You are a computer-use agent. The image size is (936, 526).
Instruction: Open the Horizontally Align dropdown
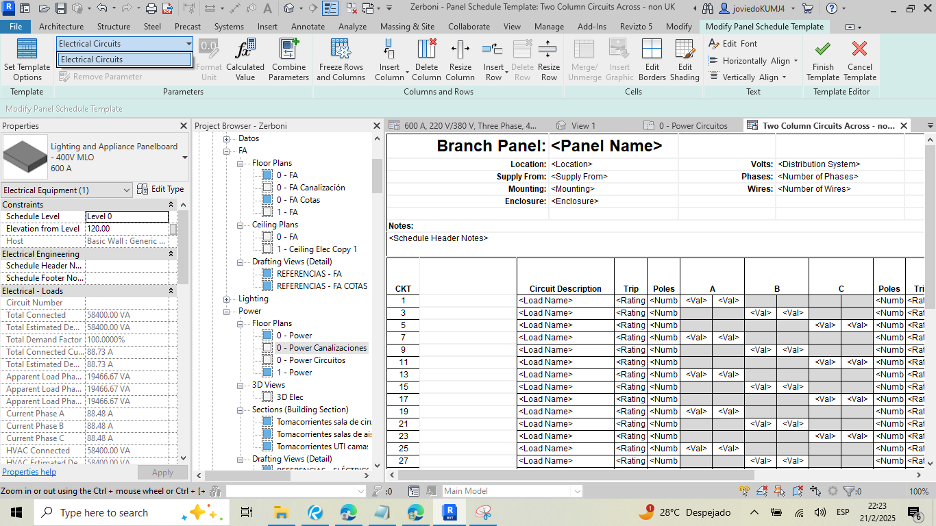[x=754, y=61]
